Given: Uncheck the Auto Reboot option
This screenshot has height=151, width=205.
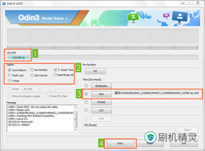Looking at the screenshot, I should pos(10,70).
